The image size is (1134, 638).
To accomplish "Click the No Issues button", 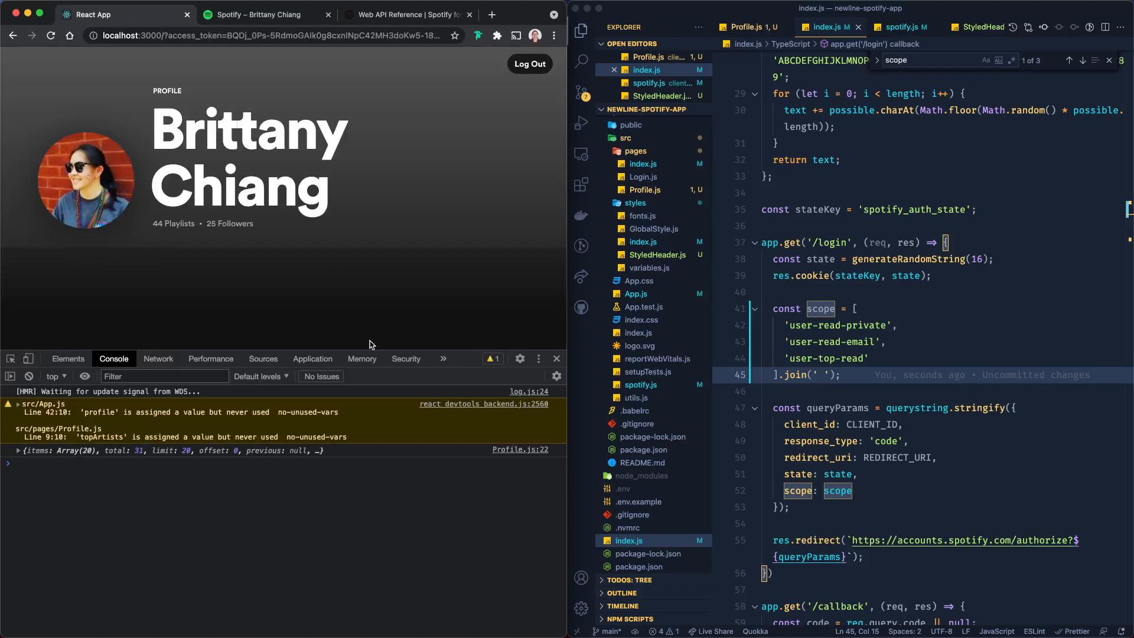I will pos(321,376).
